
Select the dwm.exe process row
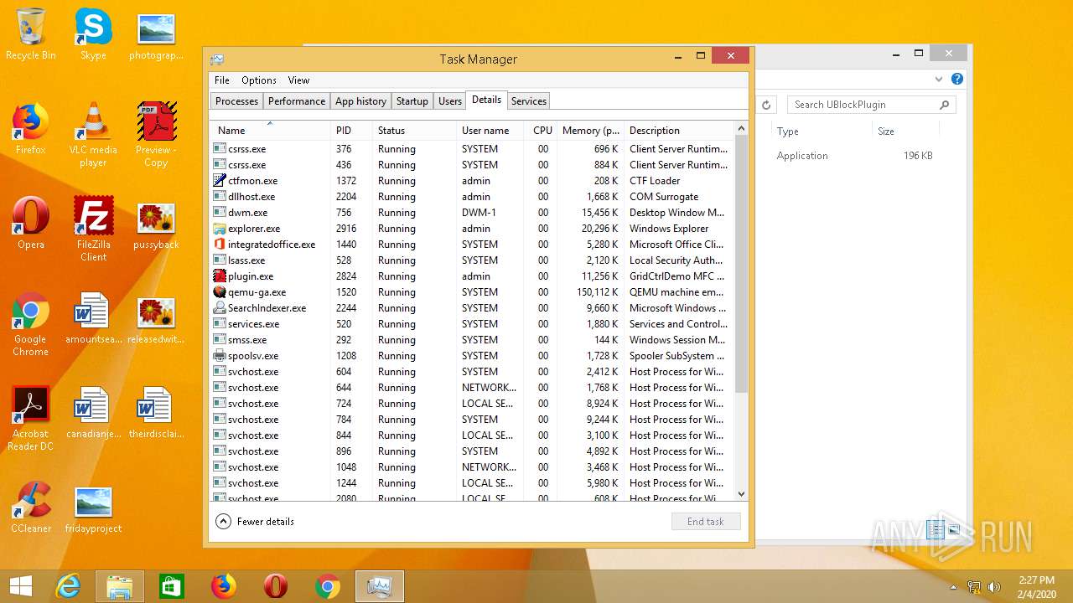coord(471,213)
